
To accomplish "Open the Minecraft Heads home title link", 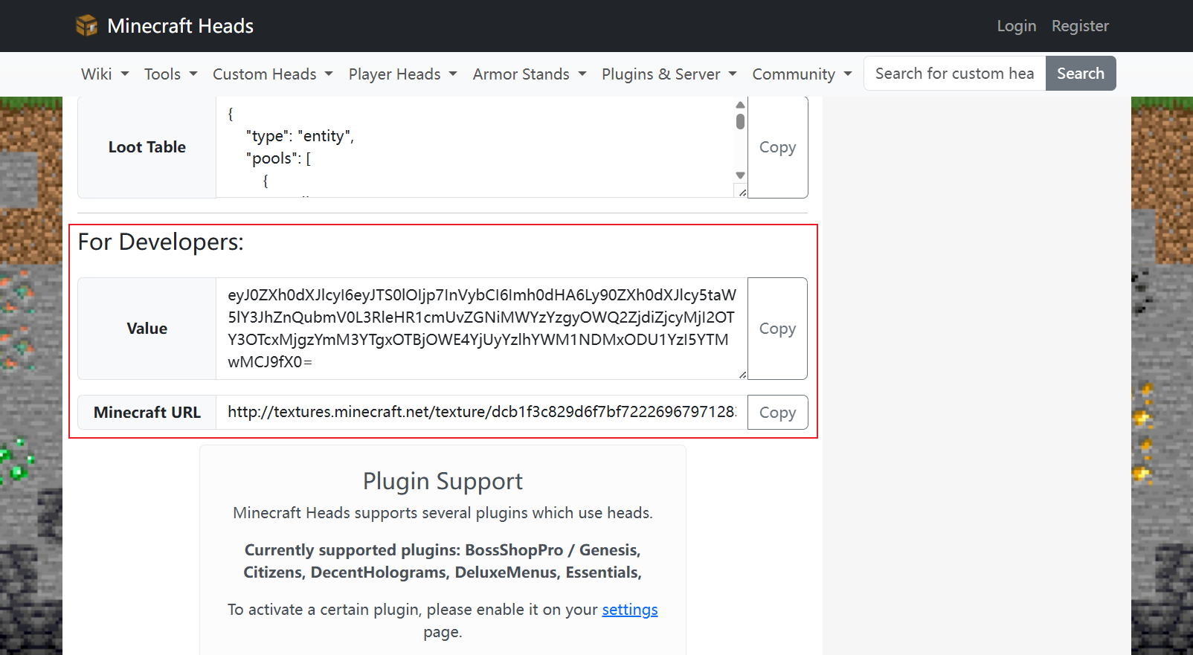I will click(x=180, y=26).
